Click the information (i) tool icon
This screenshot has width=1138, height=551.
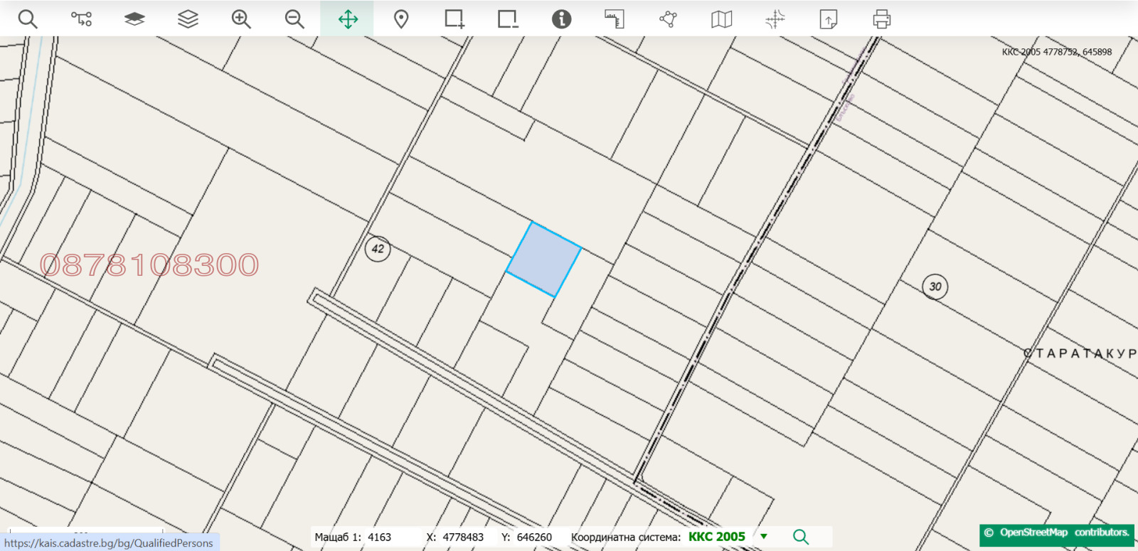pyautogui.click(x=561, y=19)
